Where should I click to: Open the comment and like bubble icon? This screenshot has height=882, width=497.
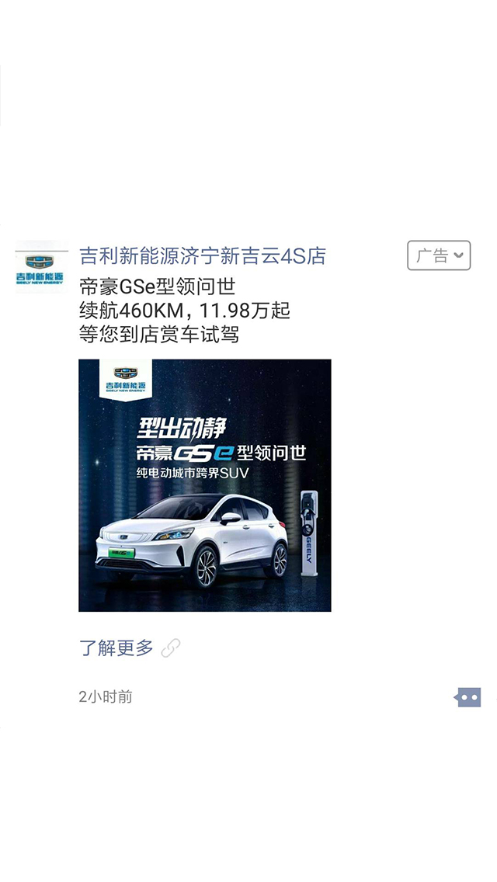click(467, 697)
